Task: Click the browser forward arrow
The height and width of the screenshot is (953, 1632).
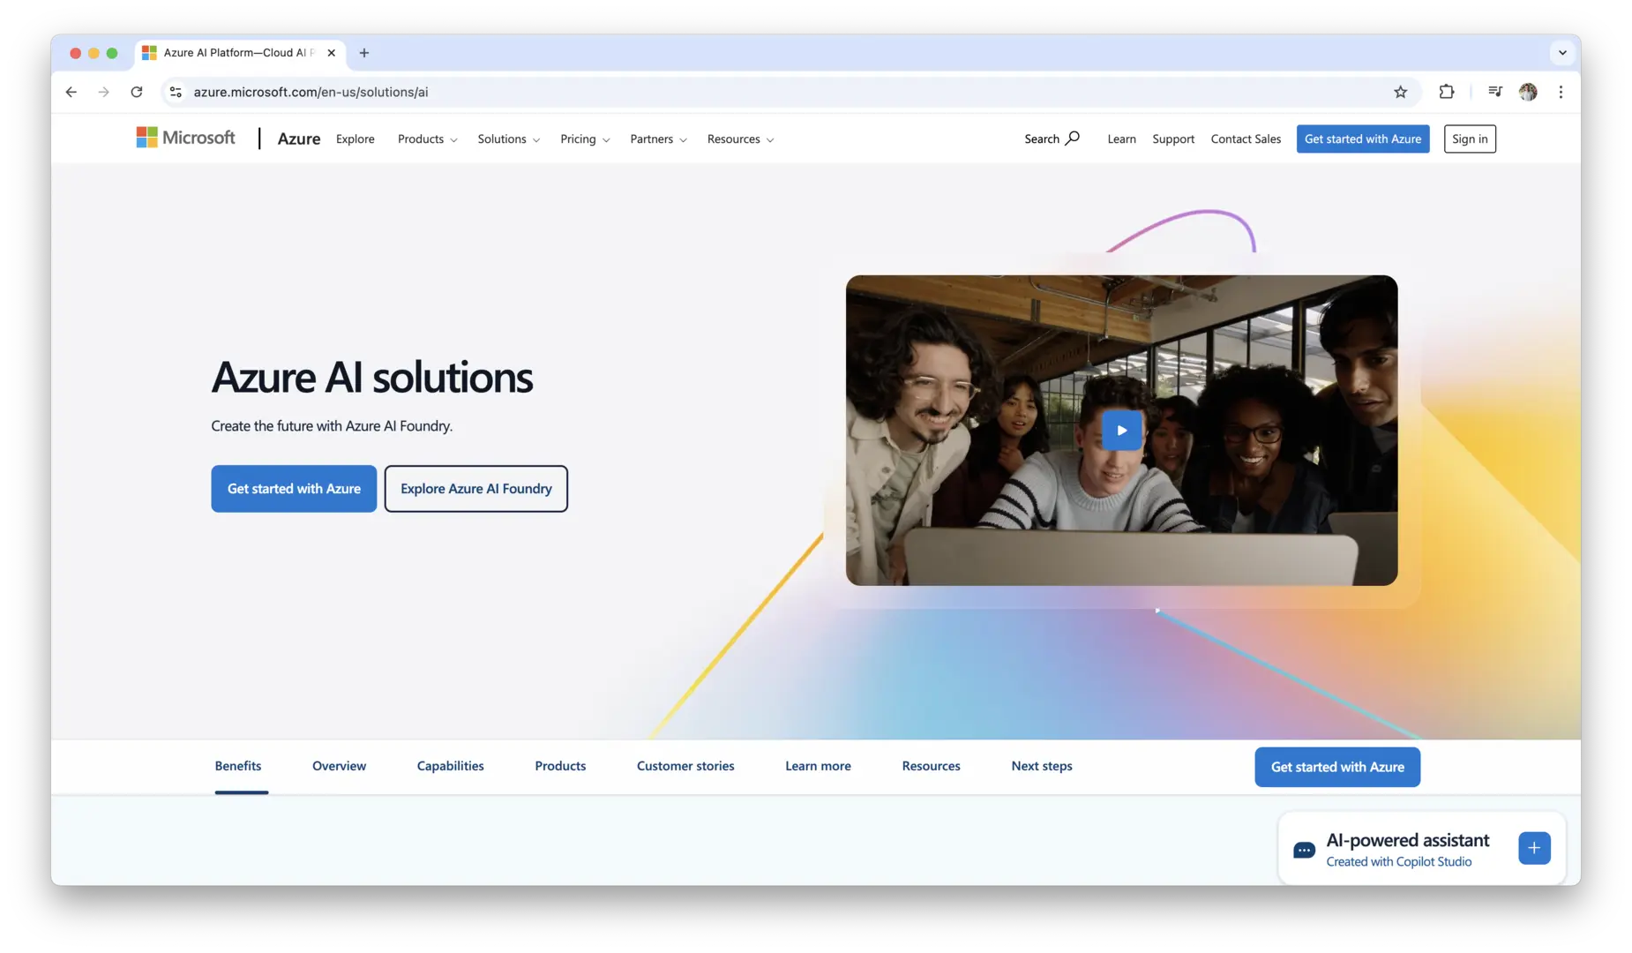Action: point(104,92)
